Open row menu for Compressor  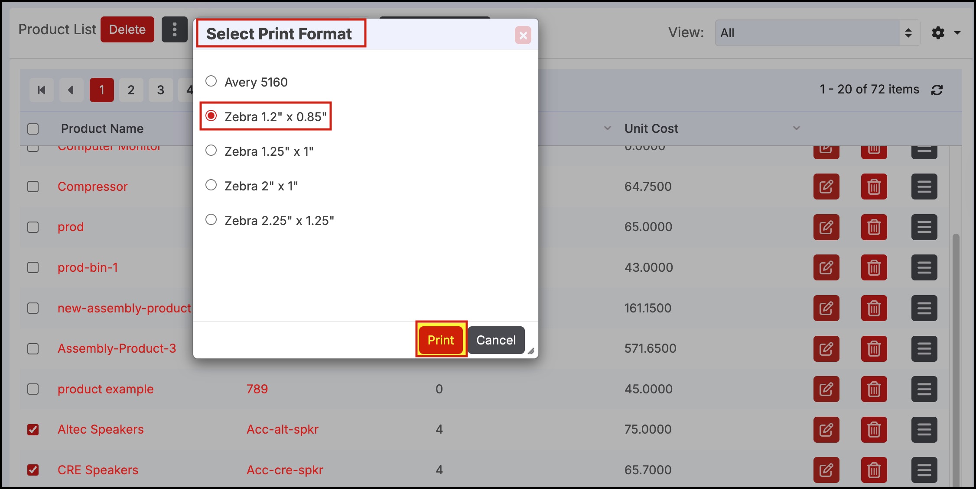(924, 187)
